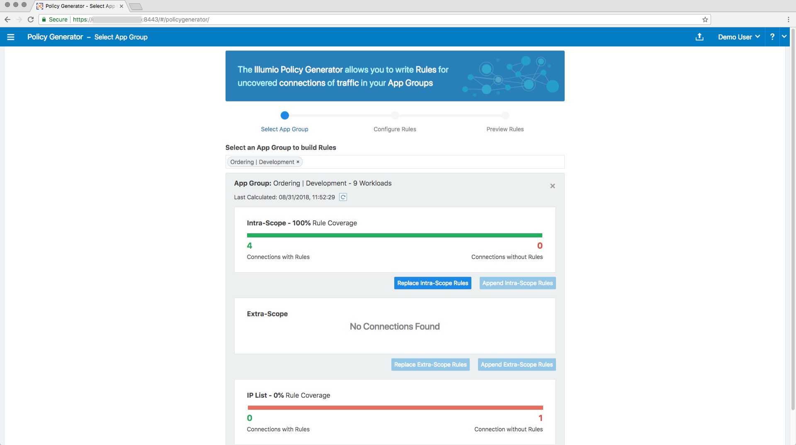Screen dimensions: 796x445
Task: Click the blue Select App Group step dot
Action: pos(285,116)
